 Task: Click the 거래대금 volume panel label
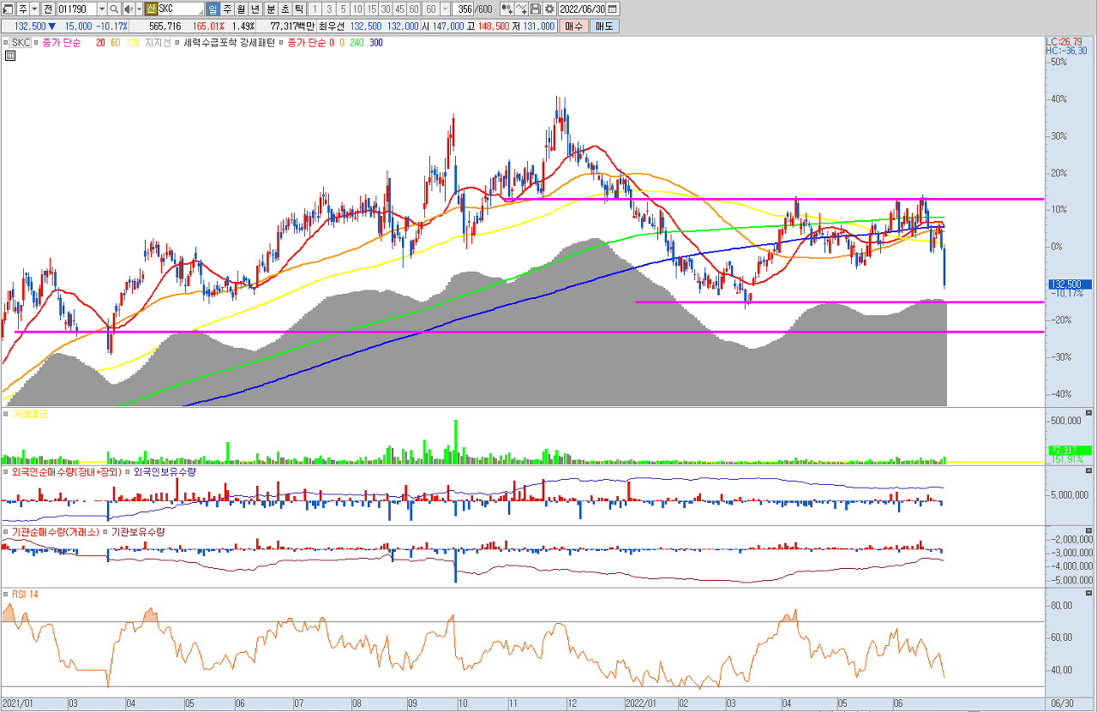pos(30,414)
